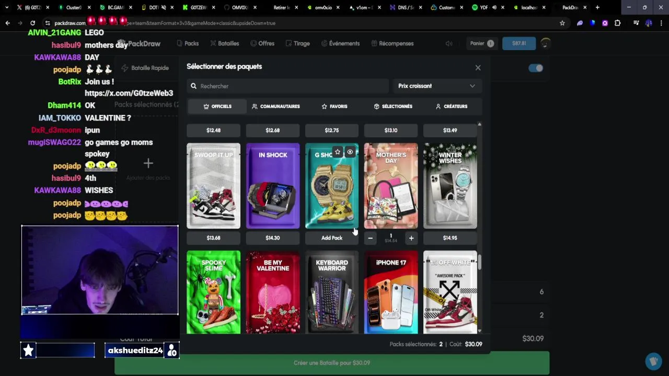Open the Prix croissant sort dropdown

[436, 86]
